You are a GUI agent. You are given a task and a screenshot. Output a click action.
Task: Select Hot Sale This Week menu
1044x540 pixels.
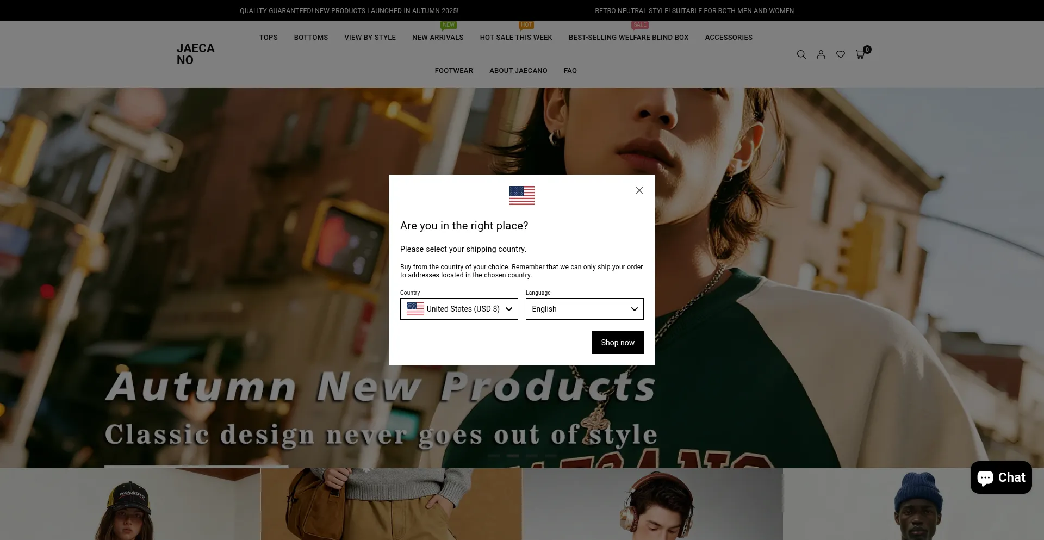515,38
